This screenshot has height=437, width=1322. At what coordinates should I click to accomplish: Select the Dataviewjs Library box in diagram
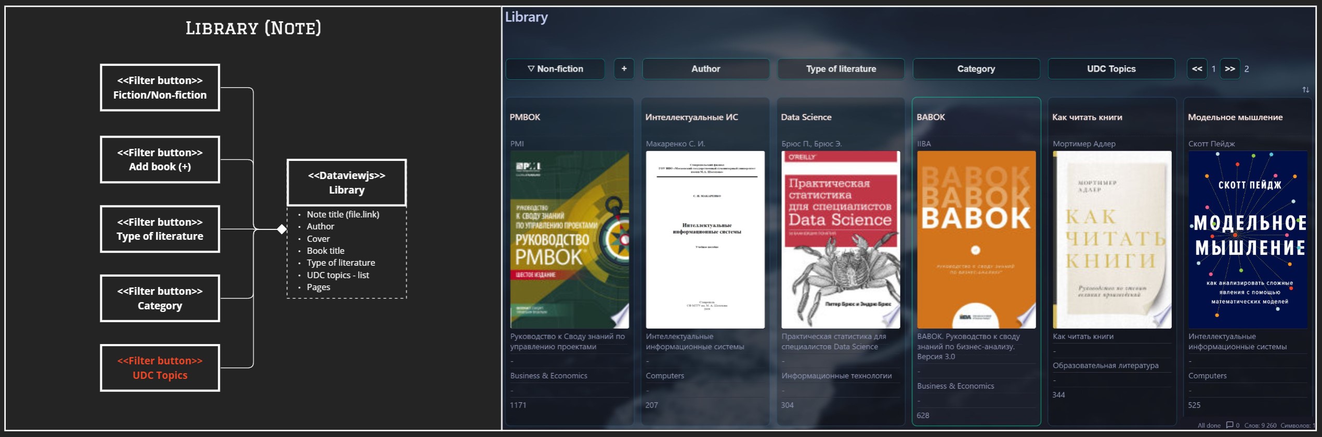(x=347, y=183)
